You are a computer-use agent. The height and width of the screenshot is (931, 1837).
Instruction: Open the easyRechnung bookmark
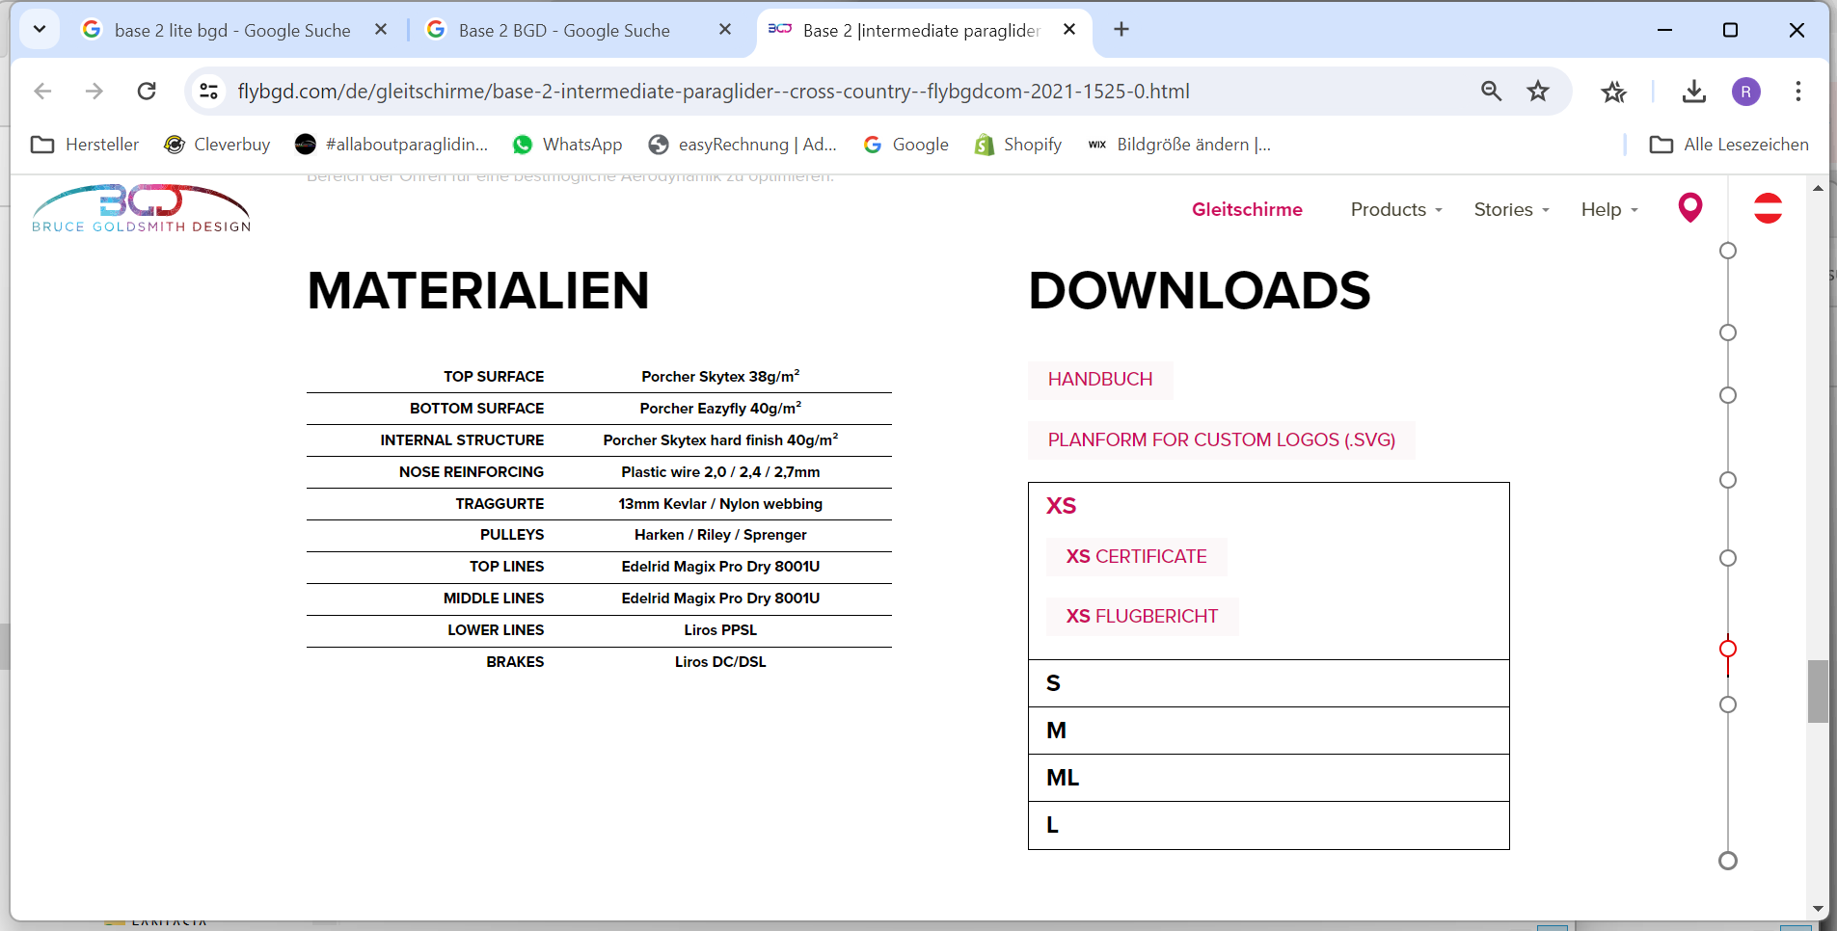point(743,145)
